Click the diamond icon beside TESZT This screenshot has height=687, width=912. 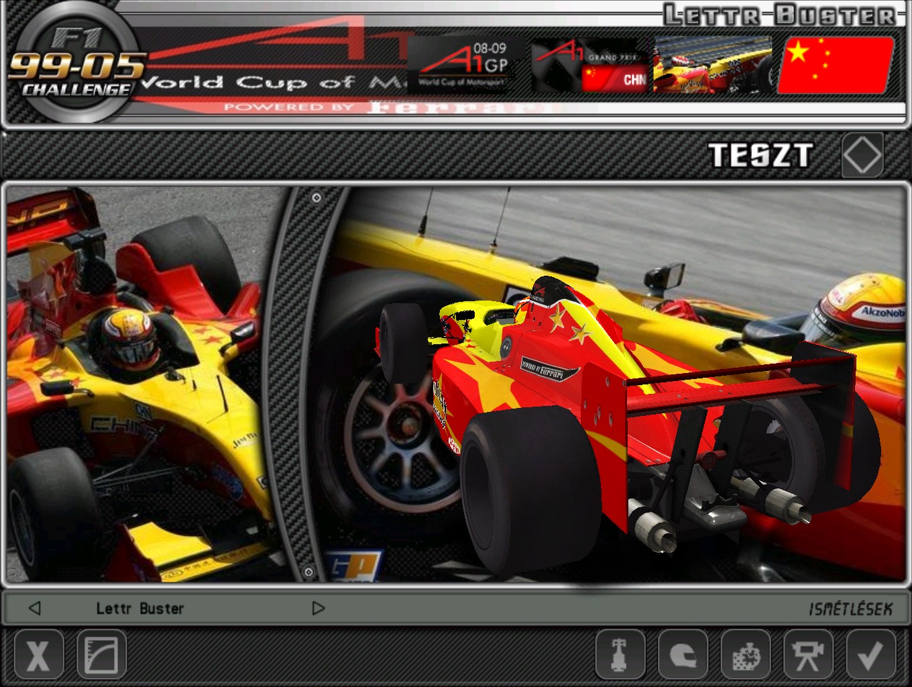point(862,155)
